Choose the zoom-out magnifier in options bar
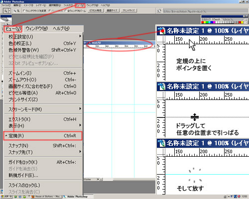Viewport: 249px width, 199px height. tap(18, 11)
